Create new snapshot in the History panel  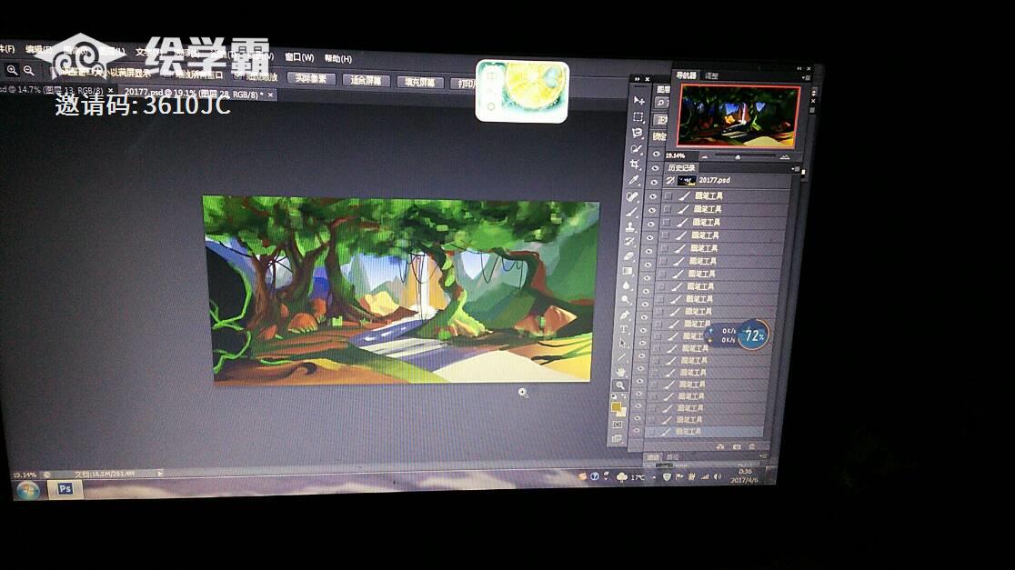tap(736, 446)
